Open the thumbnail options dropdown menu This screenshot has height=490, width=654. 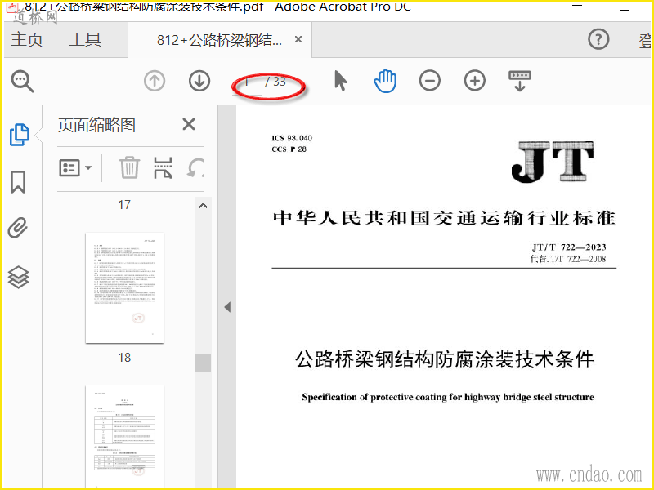(75, 168)
